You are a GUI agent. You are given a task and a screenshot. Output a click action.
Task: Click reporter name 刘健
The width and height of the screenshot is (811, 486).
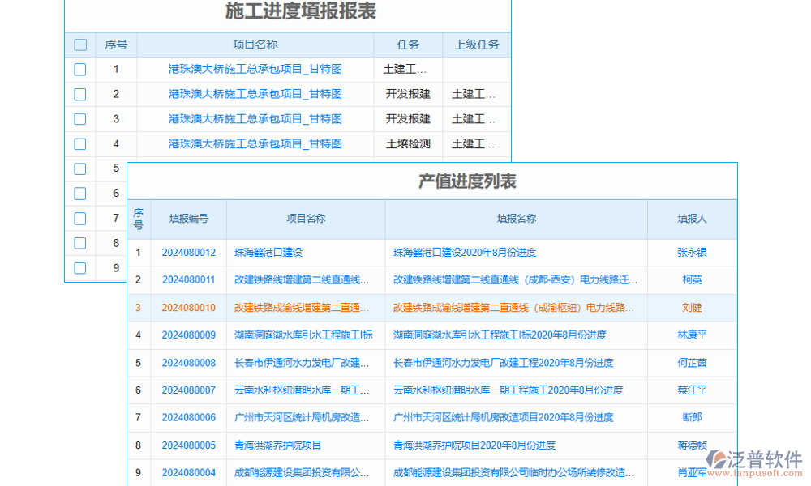tap(692, 308)
